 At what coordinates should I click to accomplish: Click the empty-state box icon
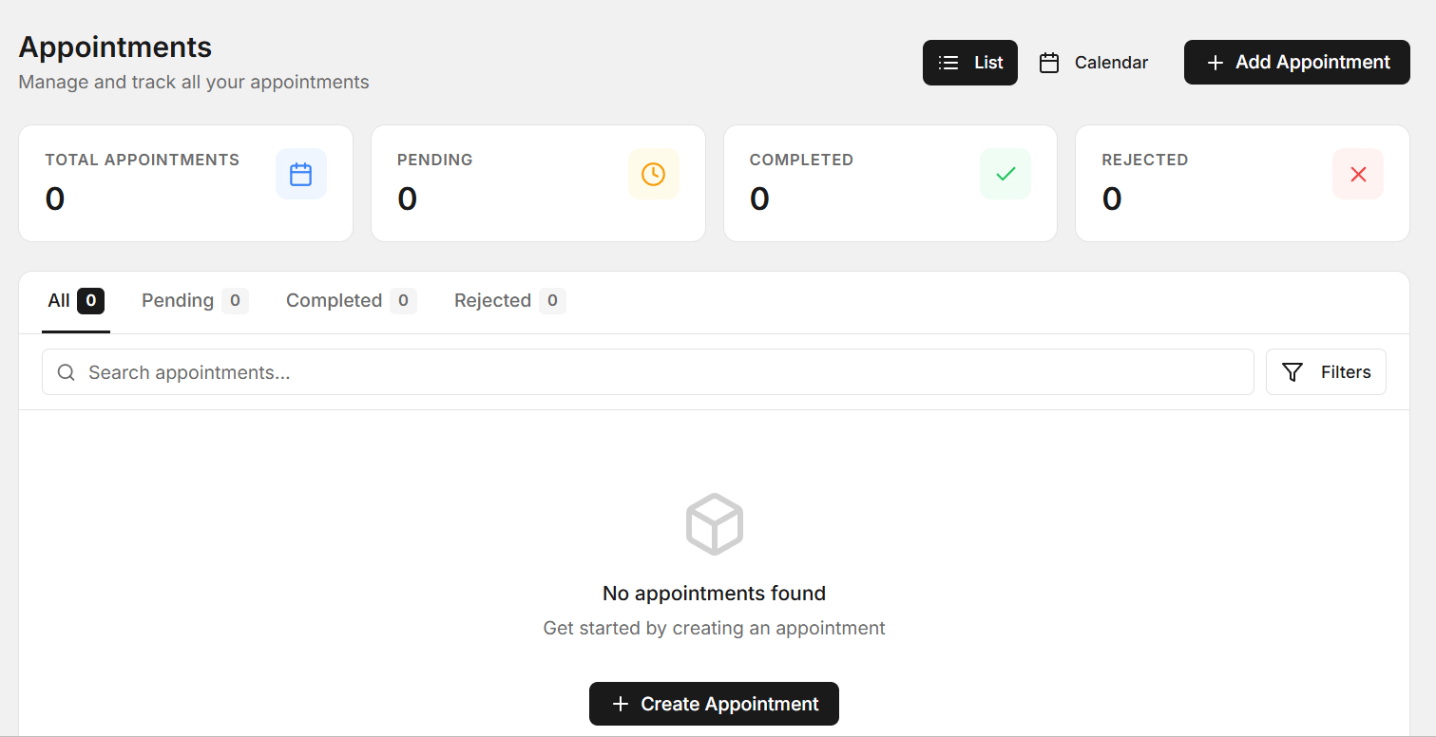715,523
